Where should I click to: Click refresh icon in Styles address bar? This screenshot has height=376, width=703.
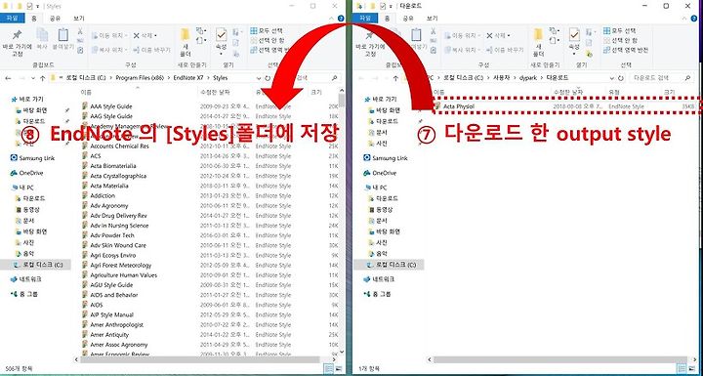point(268,78)
